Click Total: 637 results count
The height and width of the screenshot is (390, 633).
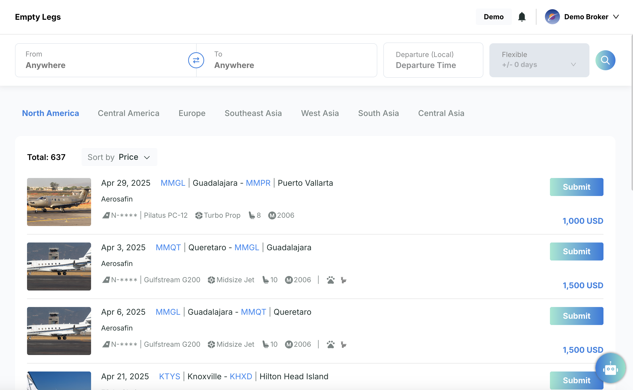click(46, 157)
